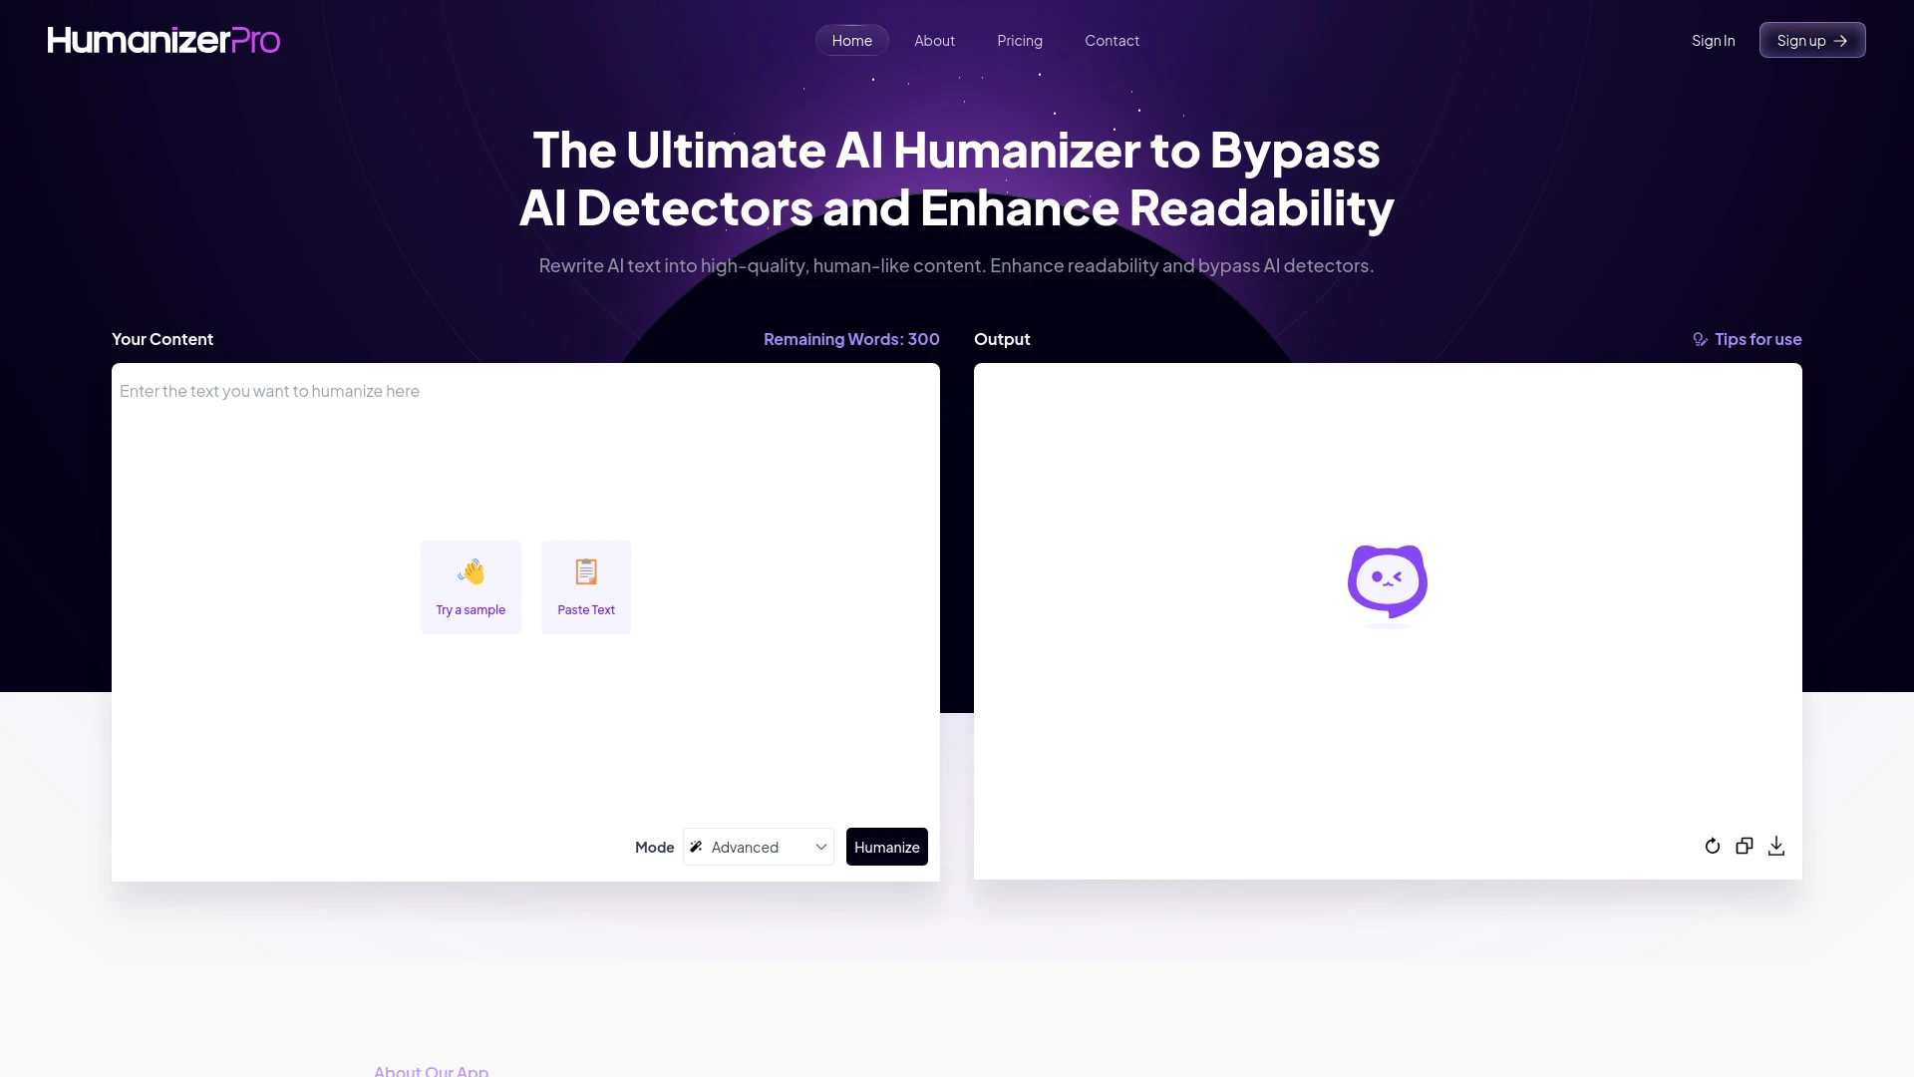Click the Try a sample waving hand icon
Image resolution: width=1914 pixels, height=1077 pixels.
tap(471, 569)
